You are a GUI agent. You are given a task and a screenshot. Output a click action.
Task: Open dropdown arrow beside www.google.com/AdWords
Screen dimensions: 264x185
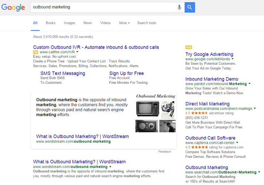(232, 59)
